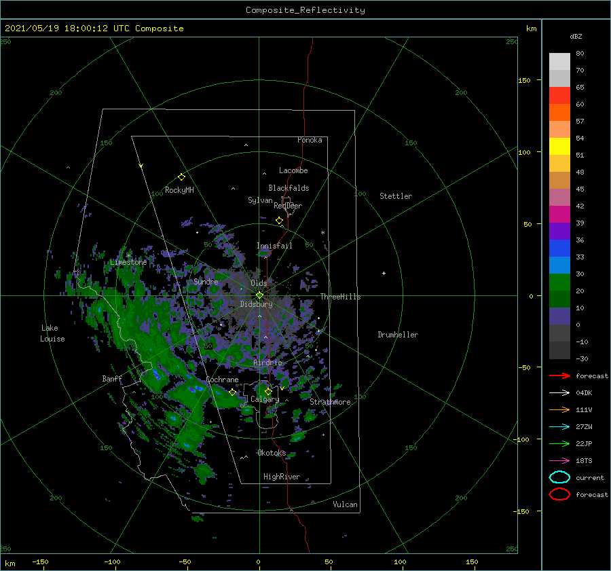Select the white 04DK arrow symbol

(x=559, y=392)
